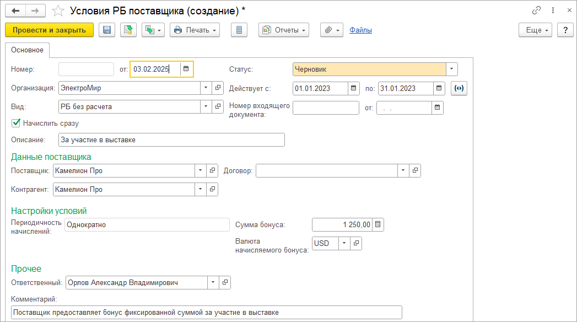The width and height of the screenshot is (577, 322).
Task: Click the copy link icon
Action: 536,10
